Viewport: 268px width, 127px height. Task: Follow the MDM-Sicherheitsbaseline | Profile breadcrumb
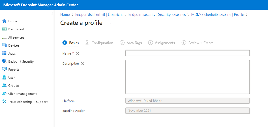click(218, 14)
